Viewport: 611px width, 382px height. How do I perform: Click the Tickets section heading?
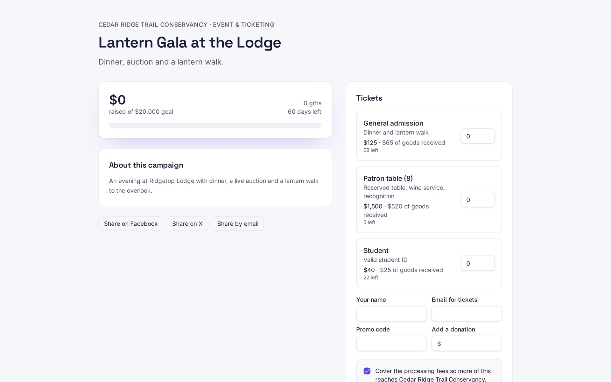(x=369, y=98)
